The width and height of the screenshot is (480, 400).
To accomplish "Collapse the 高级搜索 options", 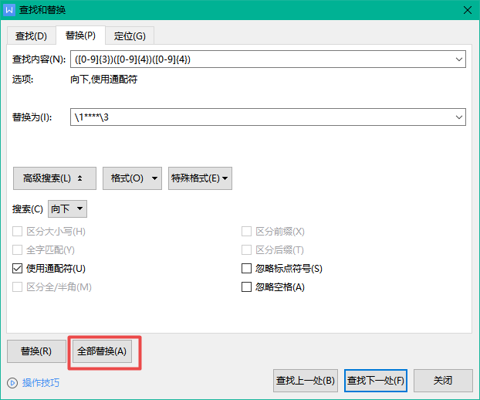I will [x=54, y=178].
